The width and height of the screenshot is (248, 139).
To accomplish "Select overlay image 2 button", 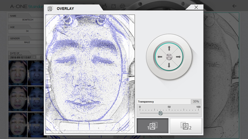I will point(186,126).
